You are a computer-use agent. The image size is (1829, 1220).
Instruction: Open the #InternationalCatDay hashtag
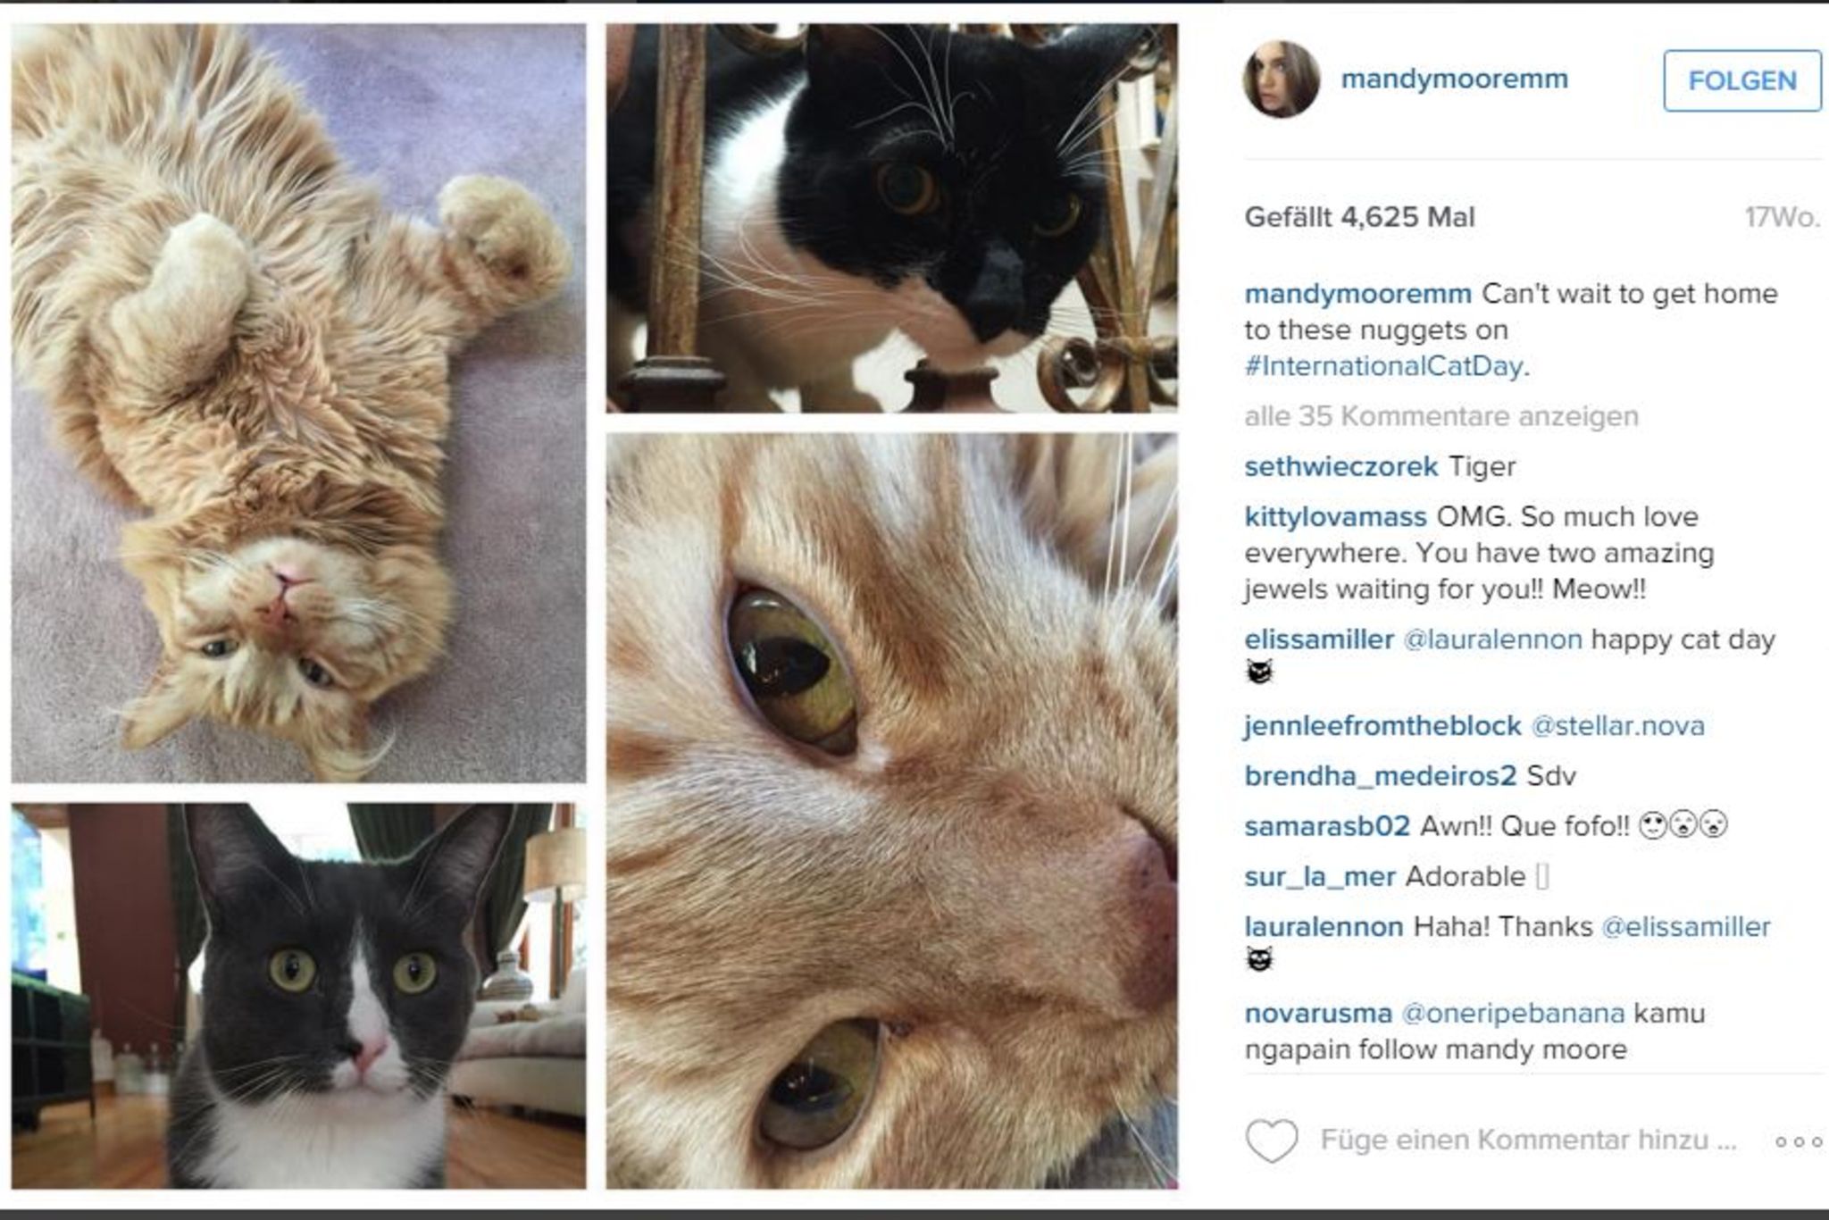1383,366
